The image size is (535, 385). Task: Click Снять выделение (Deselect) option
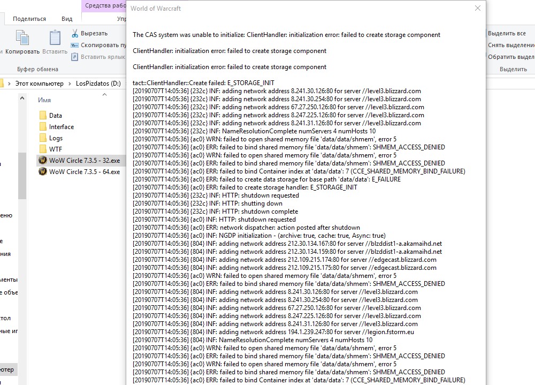(x=510, y=45)
